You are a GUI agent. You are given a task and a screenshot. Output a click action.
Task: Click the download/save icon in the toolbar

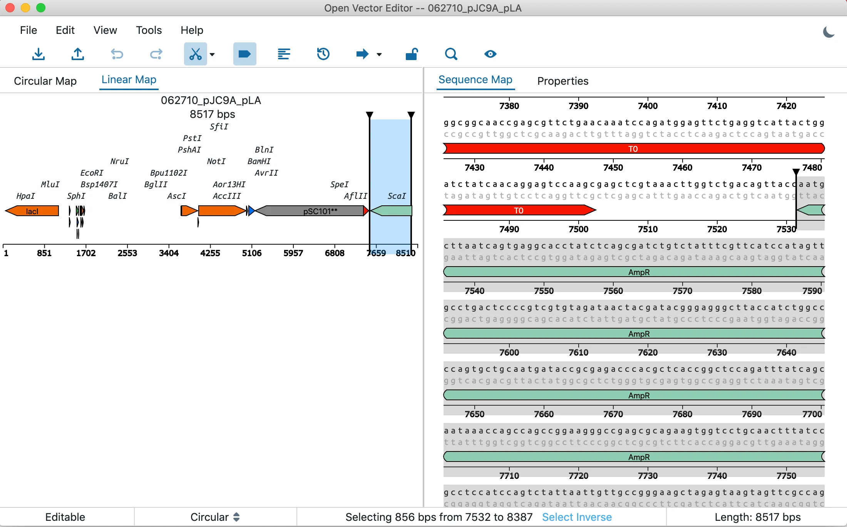point(38,54)
